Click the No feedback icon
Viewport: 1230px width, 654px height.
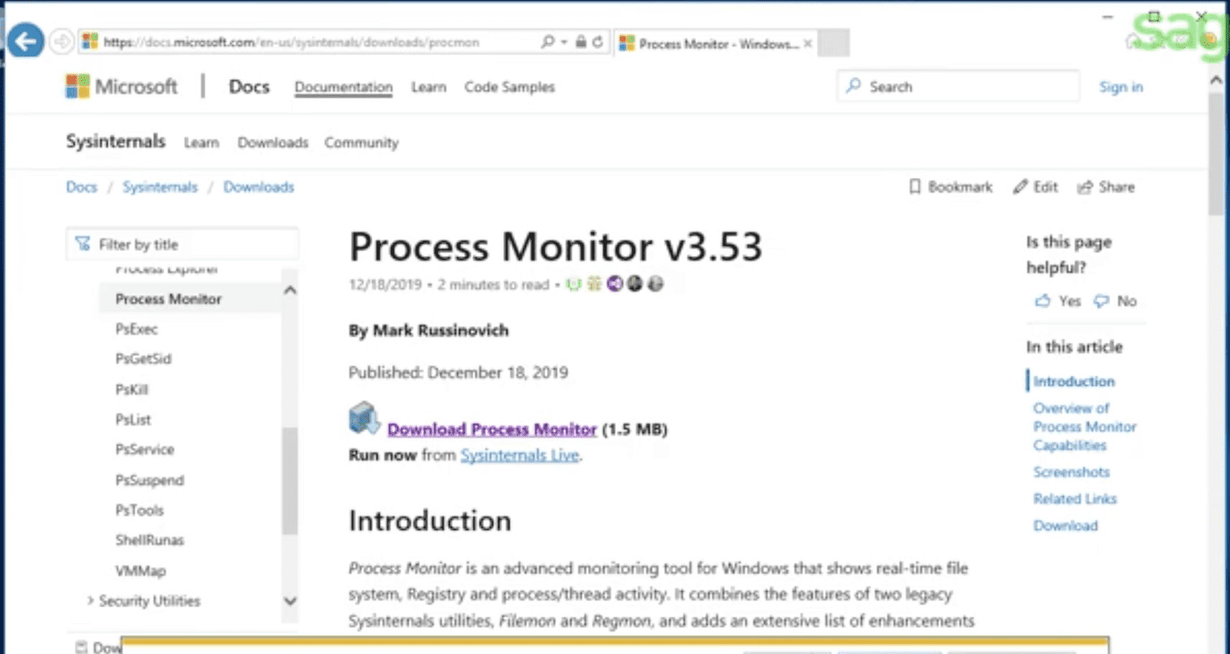pyautogui.click(x=1101, y=301)
